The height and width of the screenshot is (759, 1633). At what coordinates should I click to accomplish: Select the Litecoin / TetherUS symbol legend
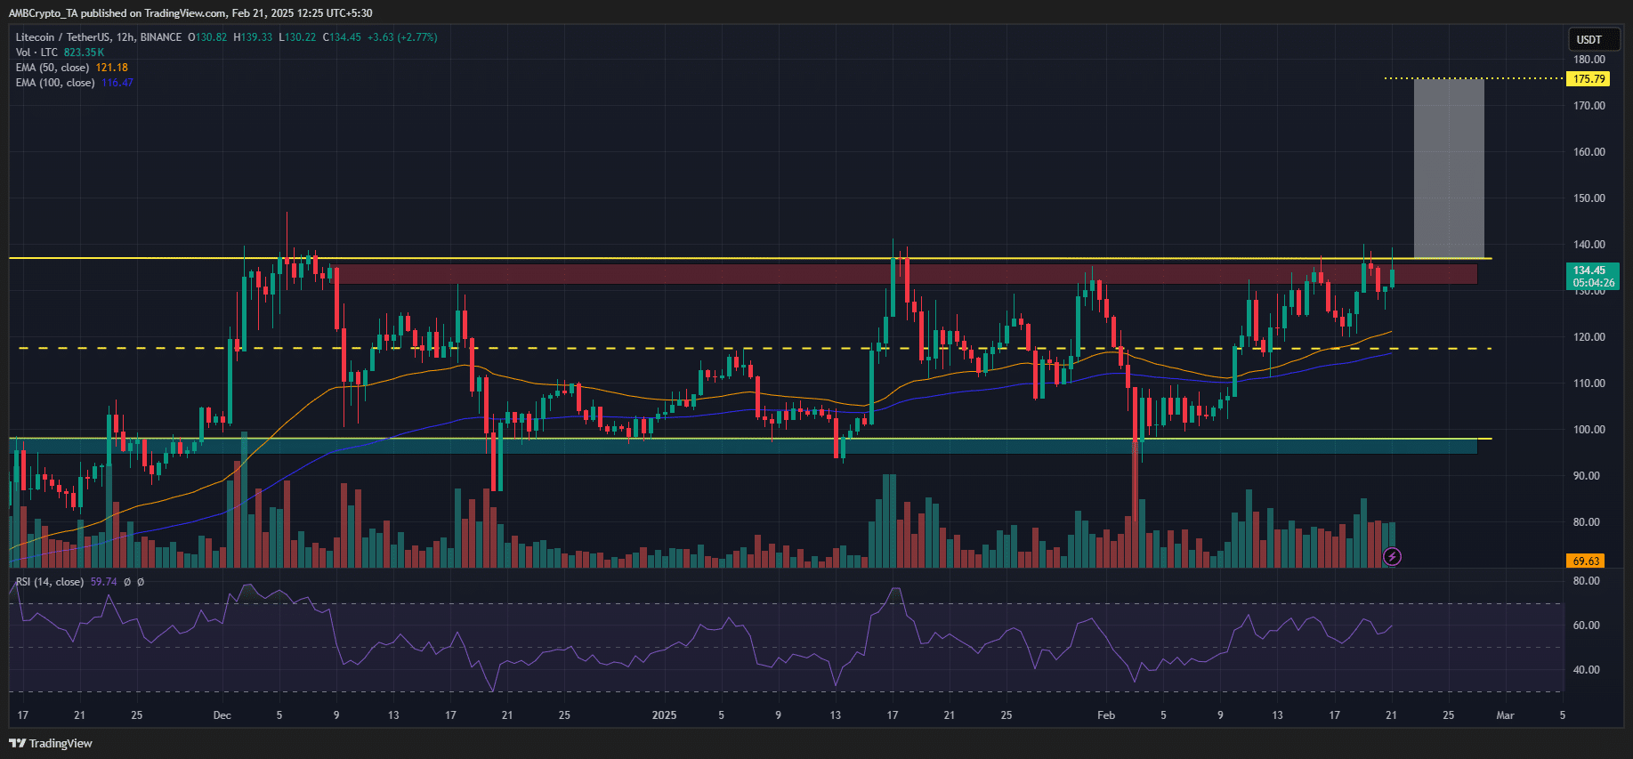coord(99,37)
